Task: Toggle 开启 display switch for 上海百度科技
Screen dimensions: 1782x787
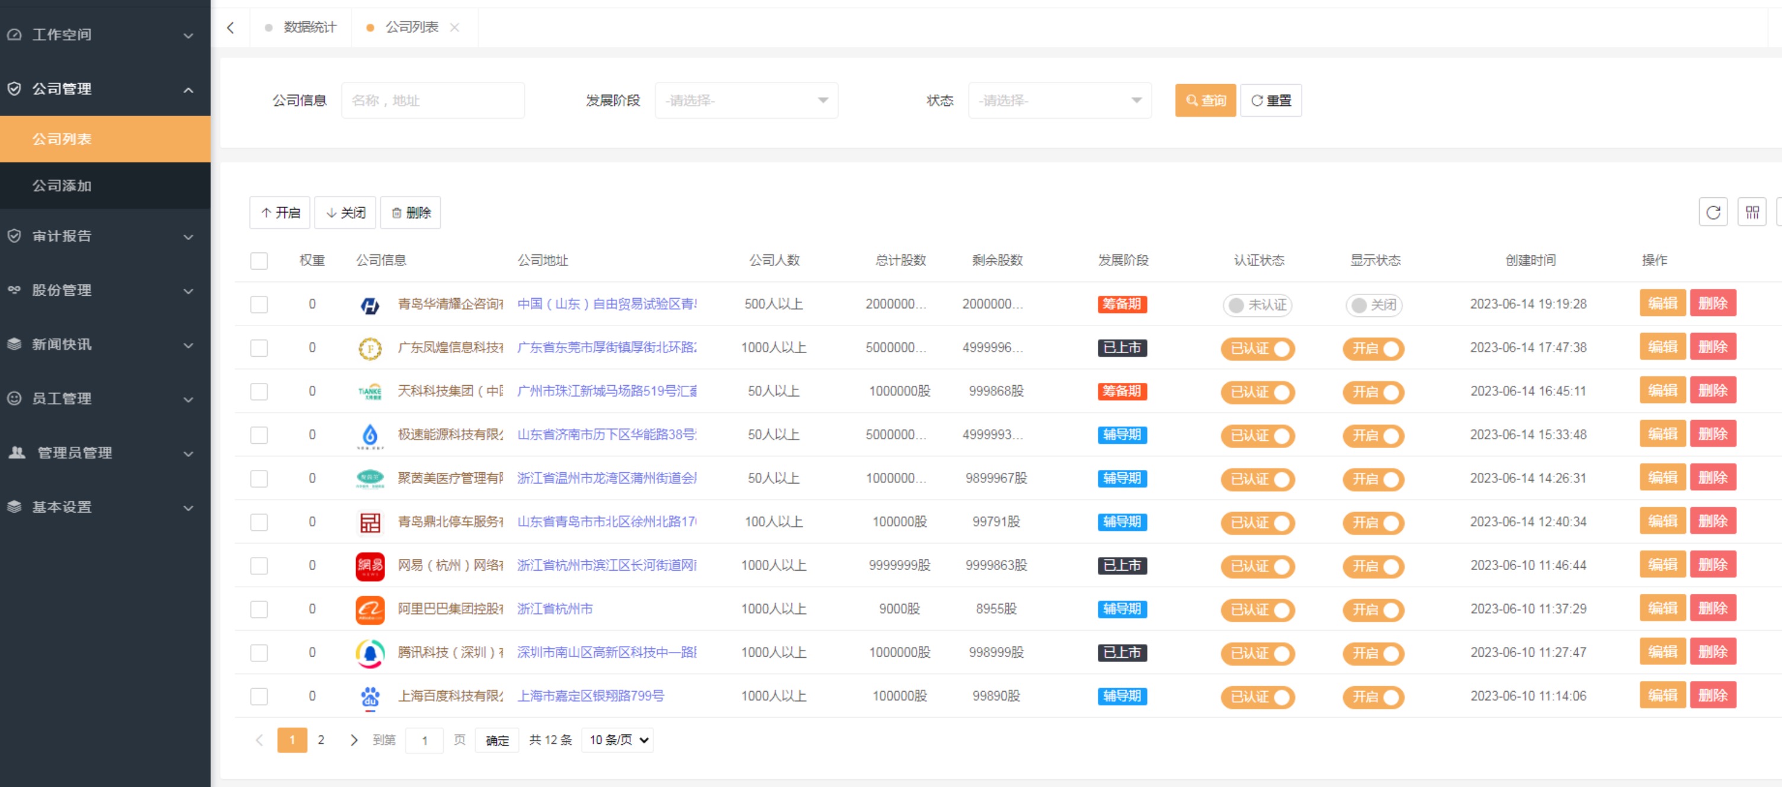Action: click(1373, 697)
